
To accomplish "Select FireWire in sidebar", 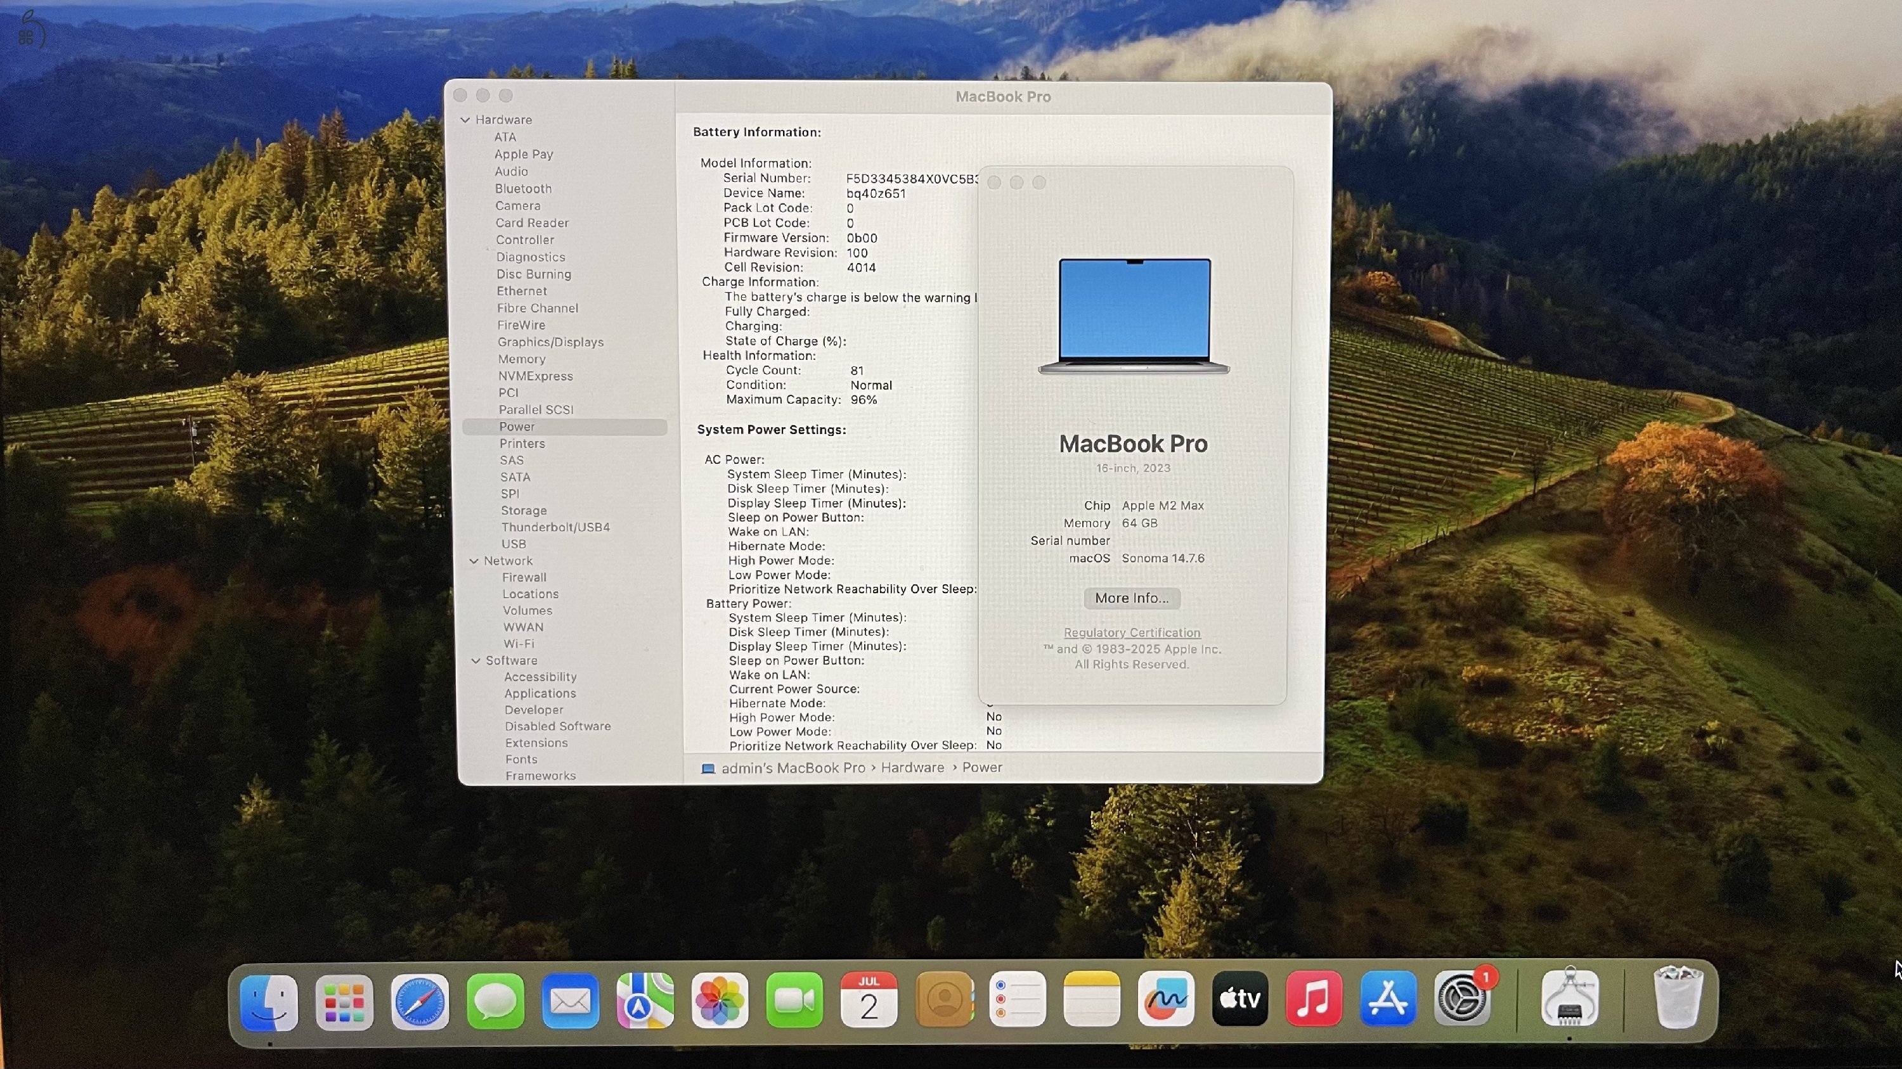I will [521, 325].
